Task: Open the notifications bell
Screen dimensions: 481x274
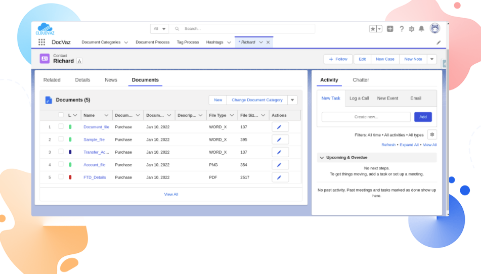Action: (x=421, y=29)
